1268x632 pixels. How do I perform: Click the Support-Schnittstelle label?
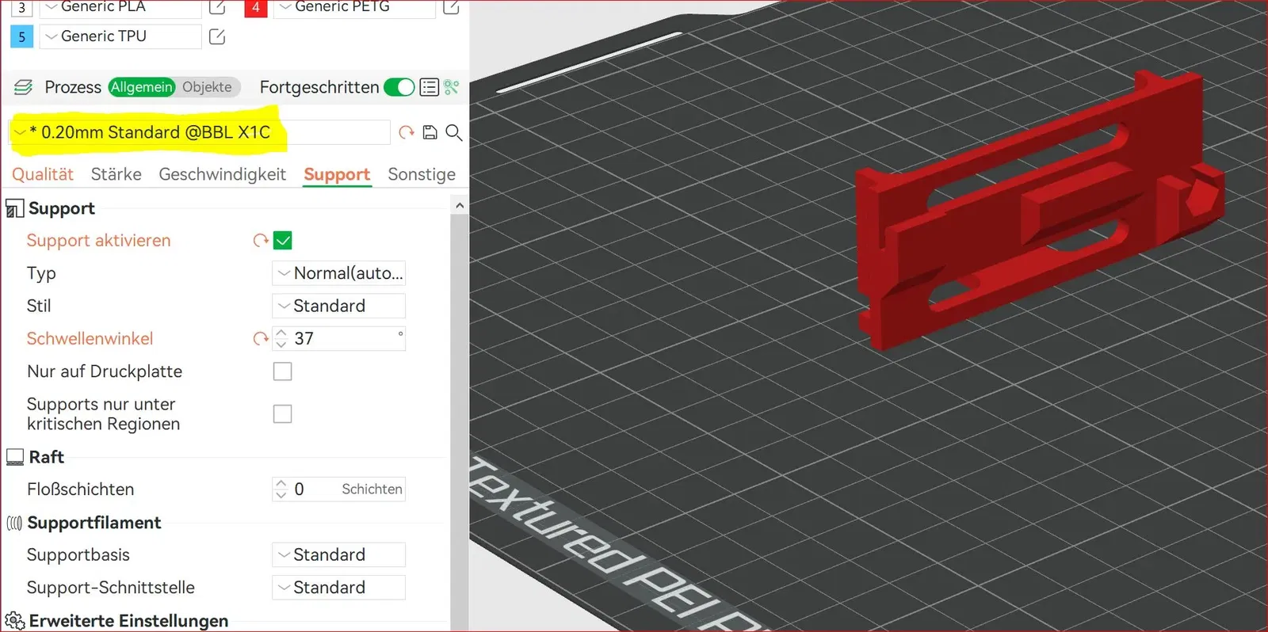111,588
